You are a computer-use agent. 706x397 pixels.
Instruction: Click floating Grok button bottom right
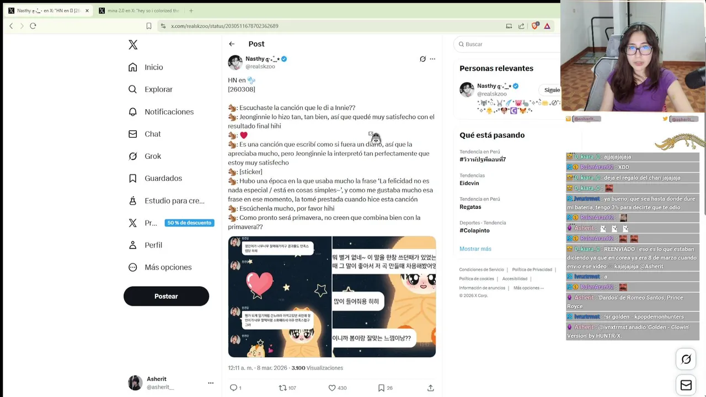[x=686, y=360]
